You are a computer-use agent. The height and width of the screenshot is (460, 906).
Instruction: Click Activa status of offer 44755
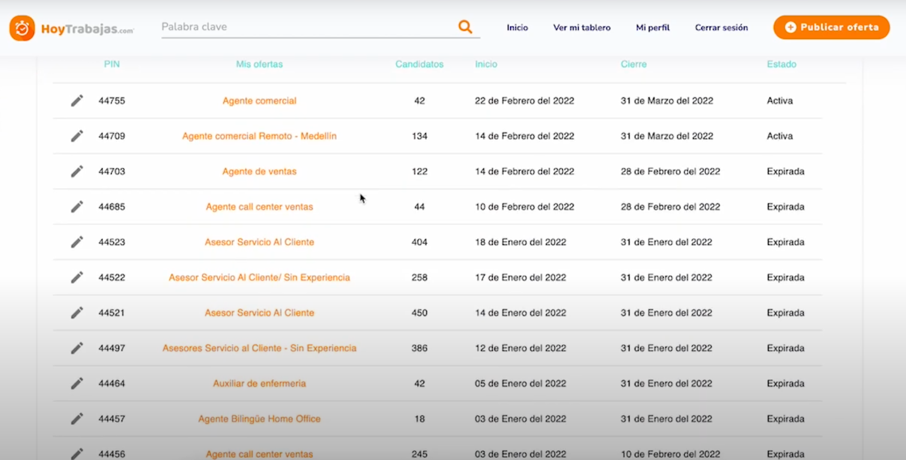[779, 101]
